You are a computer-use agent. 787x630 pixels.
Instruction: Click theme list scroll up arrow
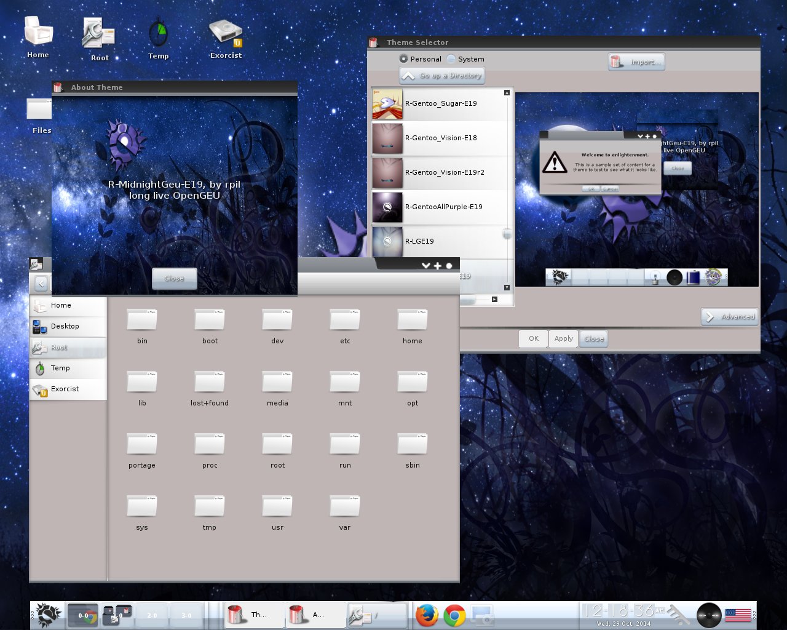507,93
